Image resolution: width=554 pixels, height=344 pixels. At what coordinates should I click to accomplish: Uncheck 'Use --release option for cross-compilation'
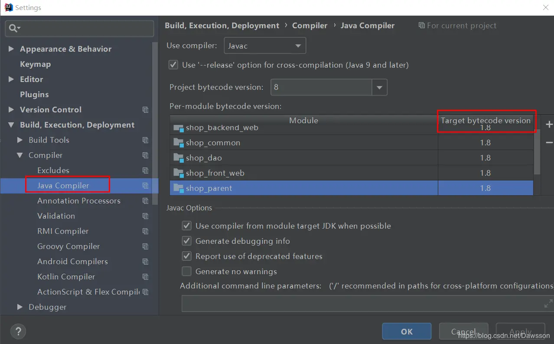click(x=173, y=65)
